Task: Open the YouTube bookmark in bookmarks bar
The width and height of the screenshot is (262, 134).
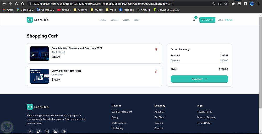Action: pos(64,10)
